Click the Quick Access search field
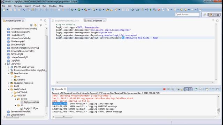223x125 pixels. (187, 15)
